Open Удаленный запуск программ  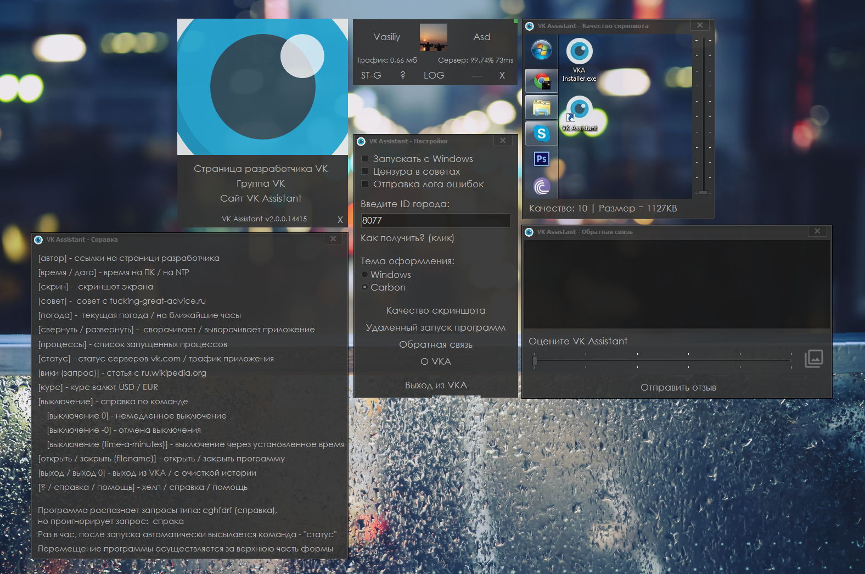436,327
